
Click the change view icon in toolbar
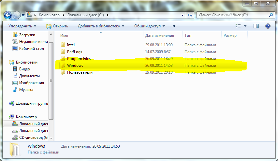point(238,26)
